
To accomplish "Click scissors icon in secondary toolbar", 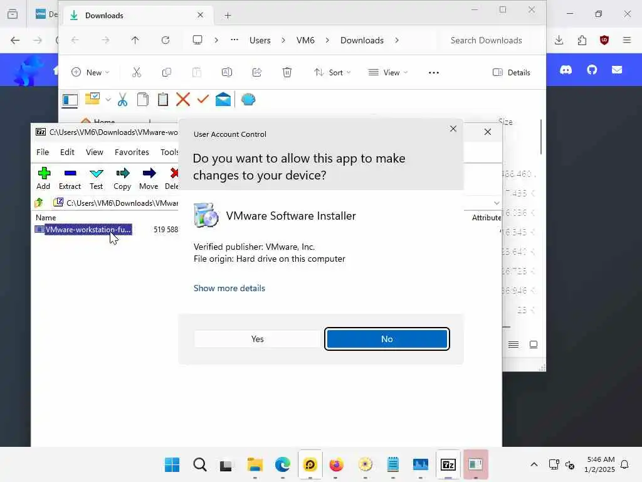I will (122, 100).
